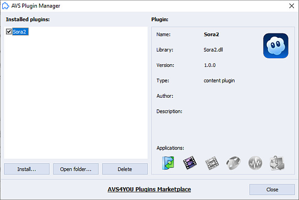Click the Install... button
This screenshot has width=299, height=200.
[x=27, y=169]
